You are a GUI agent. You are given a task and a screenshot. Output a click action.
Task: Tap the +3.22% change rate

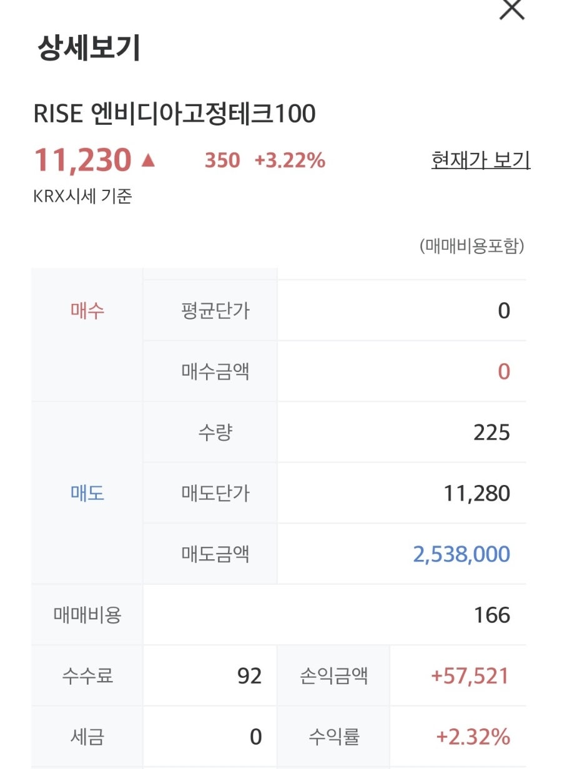point(290,160)
